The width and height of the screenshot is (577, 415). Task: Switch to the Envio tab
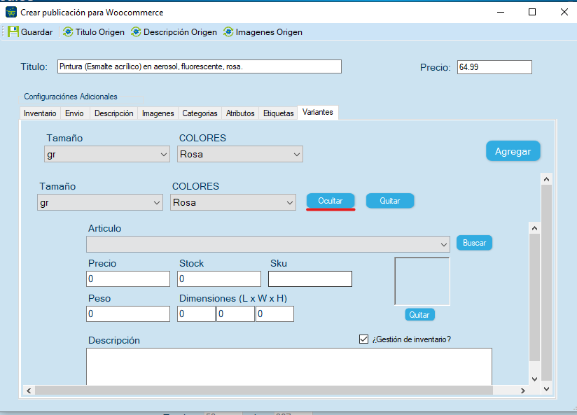tap(74, 113)
